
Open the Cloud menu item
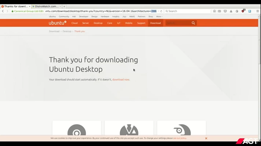(x=74, y=23)
